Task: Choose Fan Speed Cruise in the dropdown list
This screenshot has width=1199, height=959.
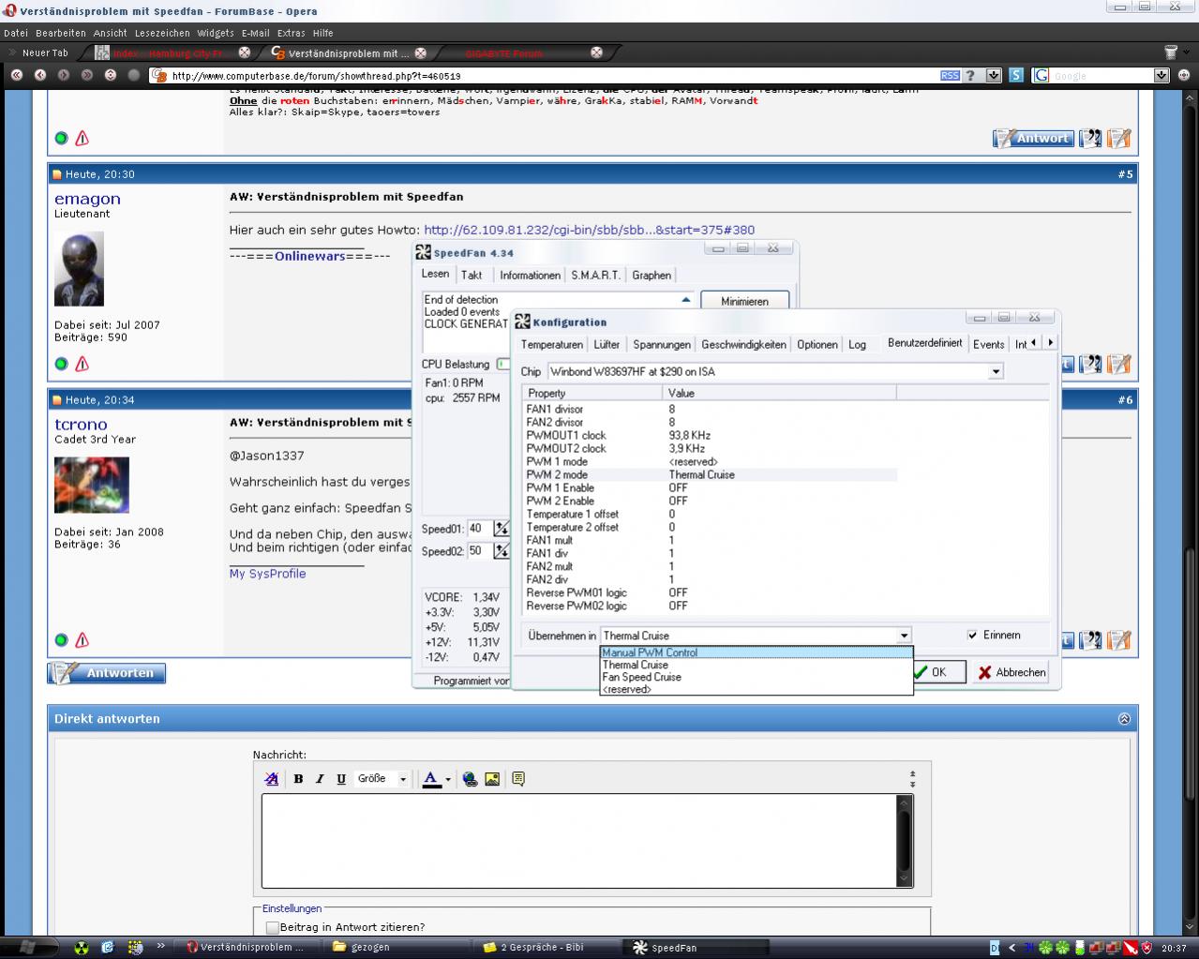Action: (x=756, y=677)
